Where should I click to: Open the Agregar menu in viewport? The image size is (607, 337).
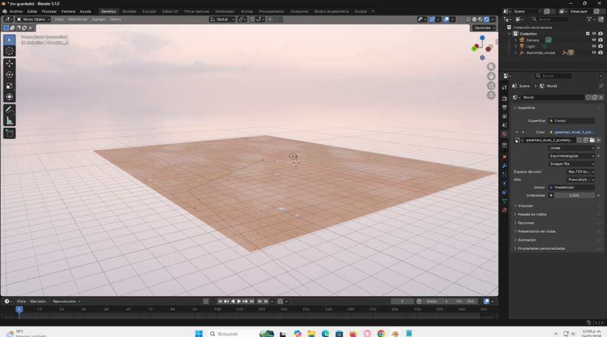pos(98,20)
